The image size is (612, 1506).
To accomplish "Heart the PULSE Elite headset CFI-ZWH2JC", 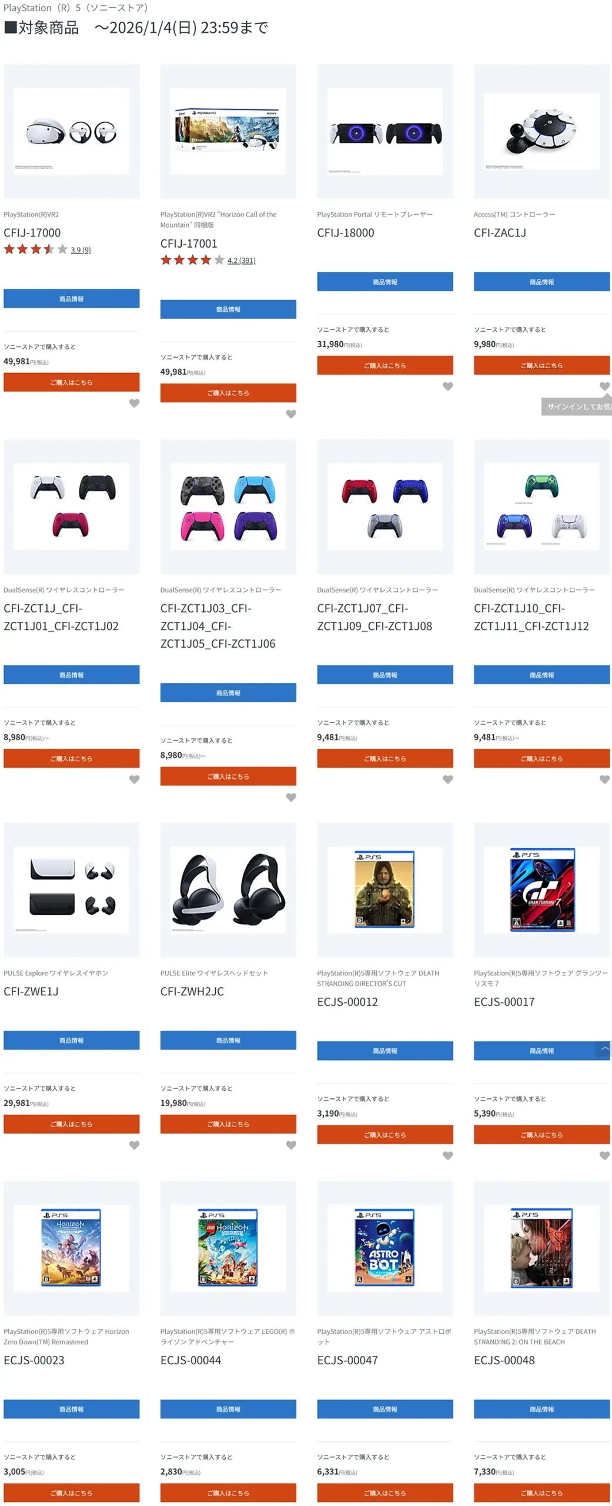I will pyautogui.click(x=291, y=1145).
